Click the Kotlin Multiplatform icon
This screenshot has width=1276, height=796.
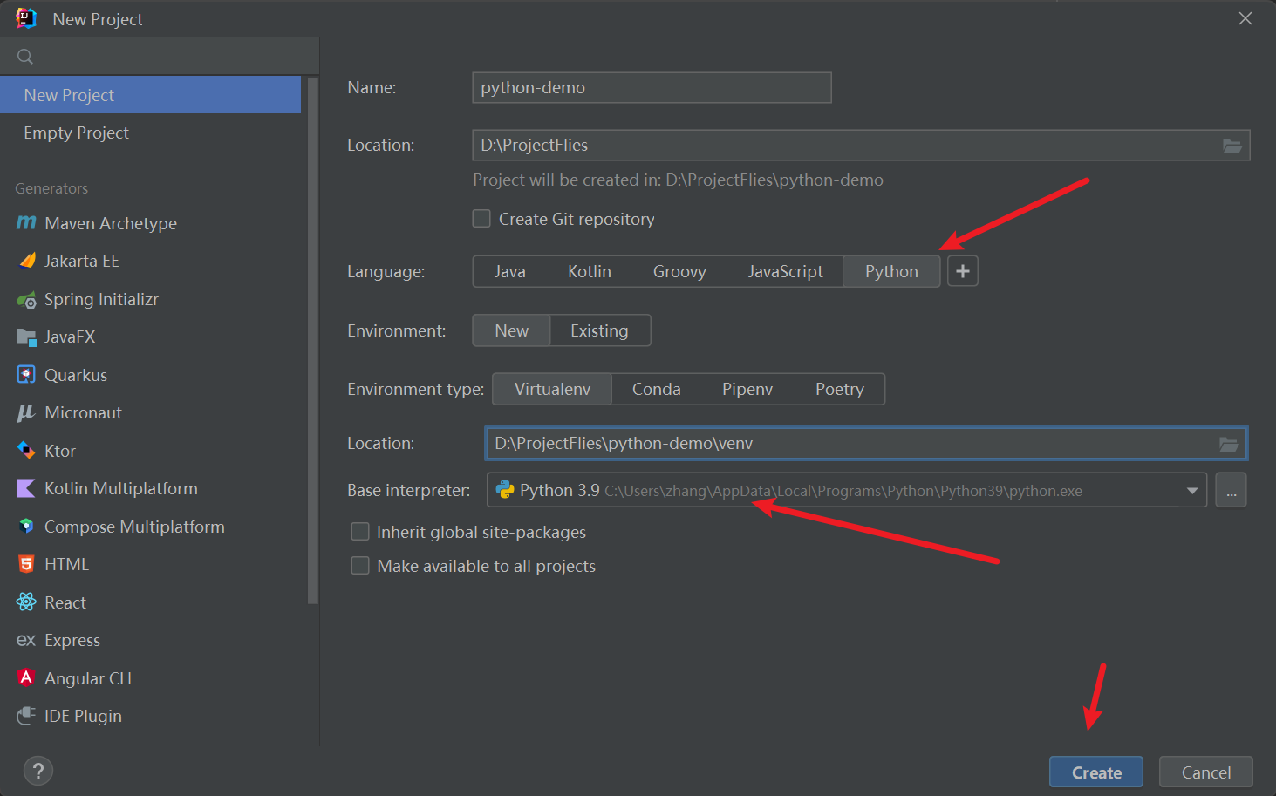coord(26,488)
